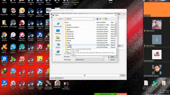Open the Octoplus Shell desktop shortcut

click(x=40, y=85)
